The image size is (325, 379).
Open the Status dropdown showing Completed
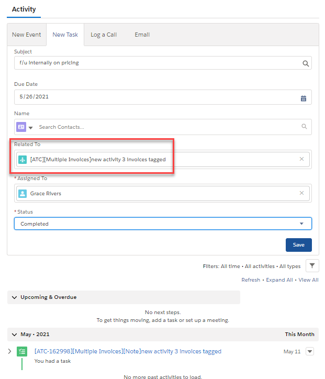tap(163, 224)
